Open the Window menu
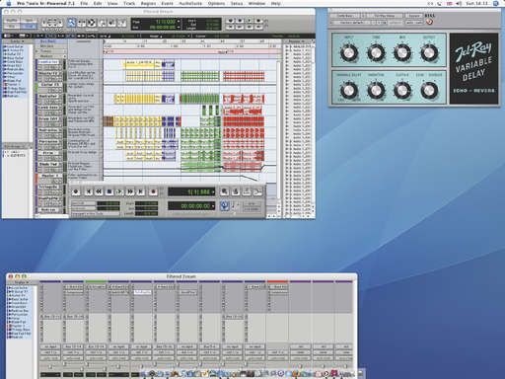505x379 pixels. 256,3
